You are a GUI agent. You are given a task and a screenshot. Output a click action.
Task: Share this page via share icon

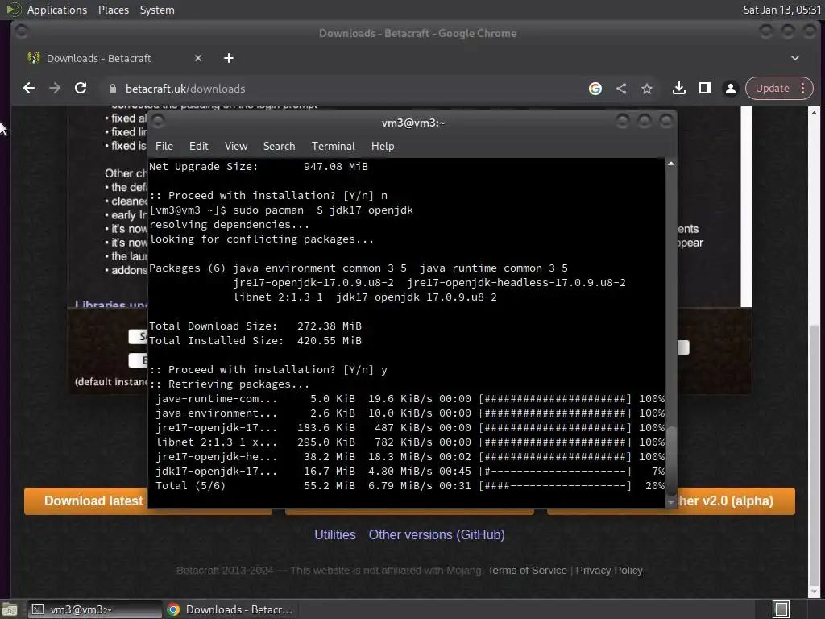(621, 89)
